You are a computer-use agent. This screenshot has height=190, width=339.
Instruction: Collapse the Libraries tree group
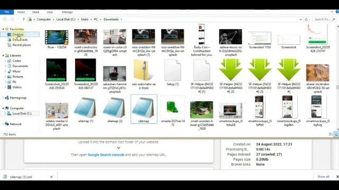pos(3,55)
